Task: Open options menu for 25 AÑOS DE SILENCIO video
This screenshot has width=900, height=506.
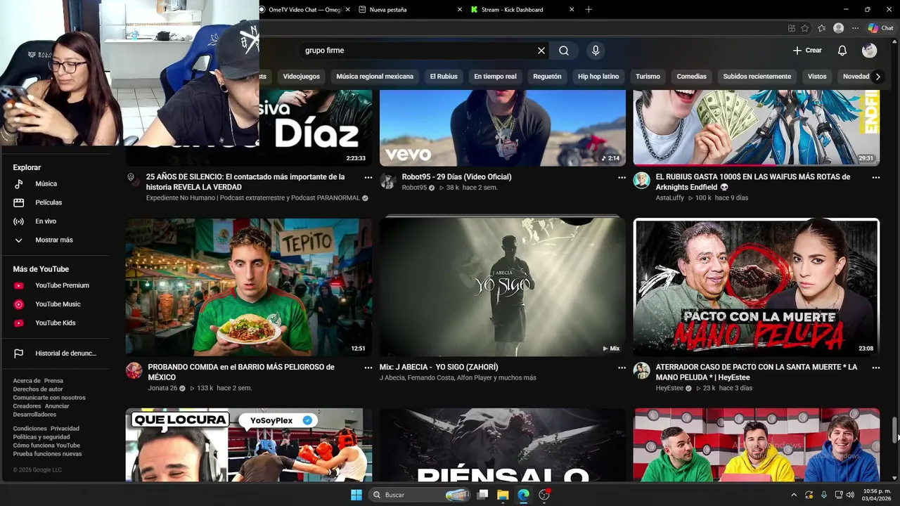Action: coord(368,178)
